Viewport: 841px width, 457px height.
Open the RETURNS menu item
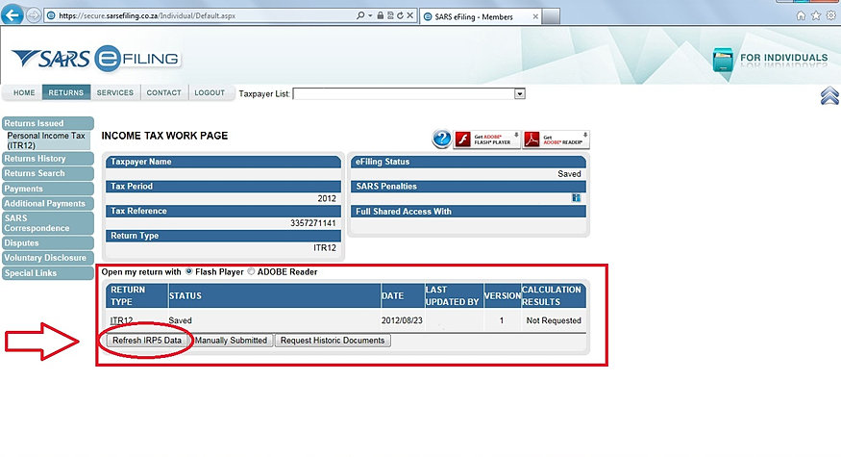[x=66, y=92]
